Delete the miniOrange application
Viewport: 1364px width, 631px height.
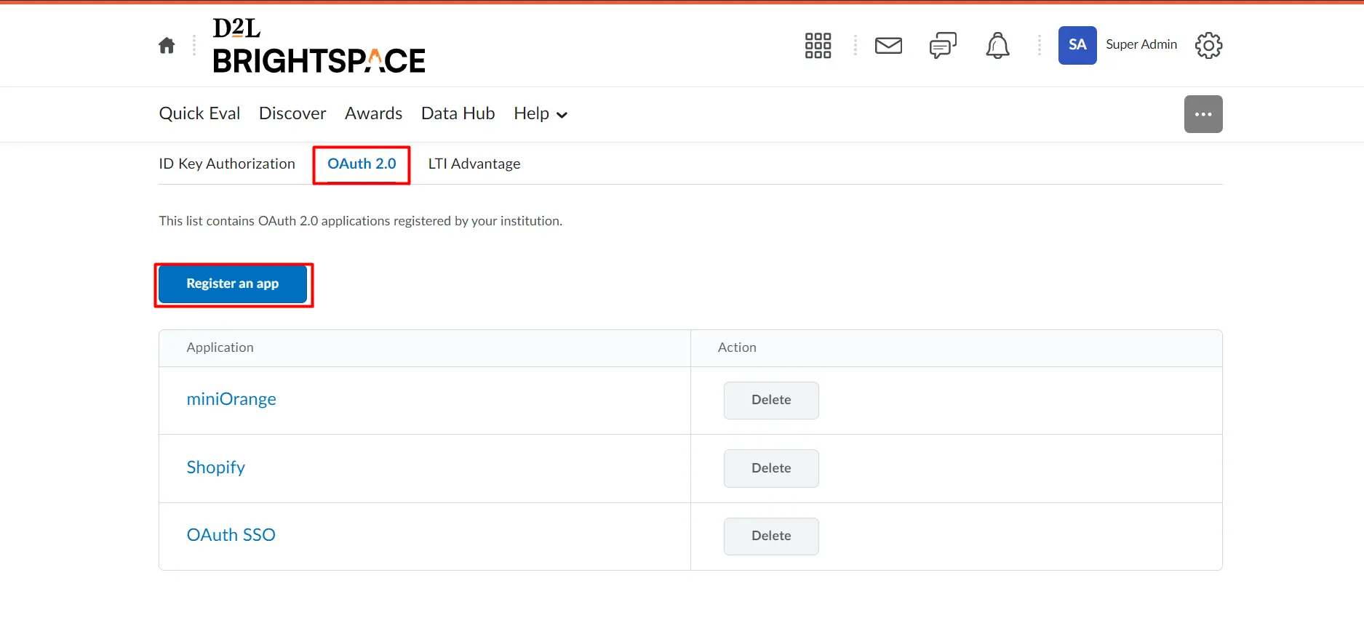pyautogui.click(x=771, y=400)
